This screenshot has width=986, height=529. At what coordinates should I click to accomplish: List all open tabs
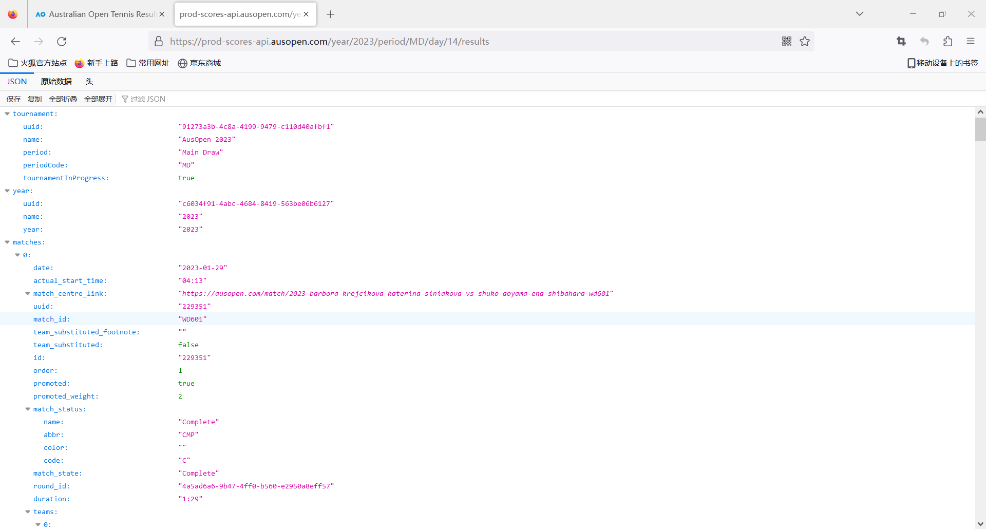pyautogui.click(x=860, y=14)
